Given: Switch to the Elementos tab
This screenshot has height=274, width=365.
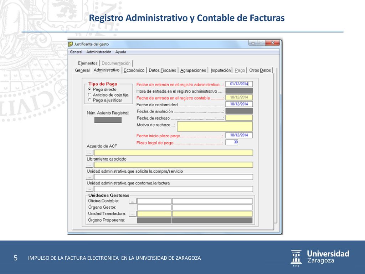Looking at the screenshot, I should coord(88,63).
